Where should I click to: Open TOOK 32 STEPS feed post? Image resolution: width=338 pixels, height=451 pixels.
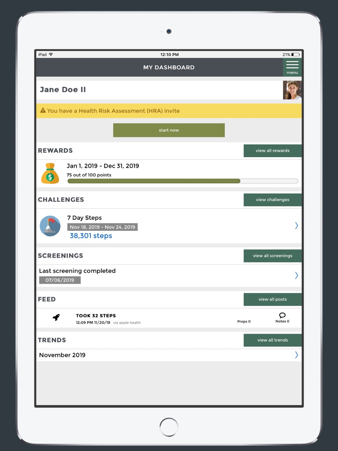pyautogui.click(x=96, y=316)
